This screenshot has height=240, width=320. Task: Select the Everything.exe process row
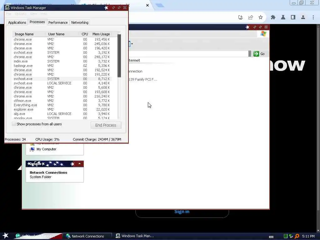coord(62,105)
